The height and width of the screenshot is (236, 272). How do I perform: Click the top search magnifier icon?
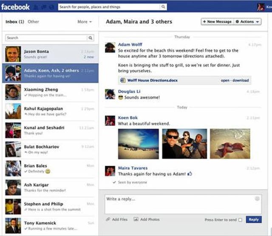pyautogui.click(x=163, y=7)
